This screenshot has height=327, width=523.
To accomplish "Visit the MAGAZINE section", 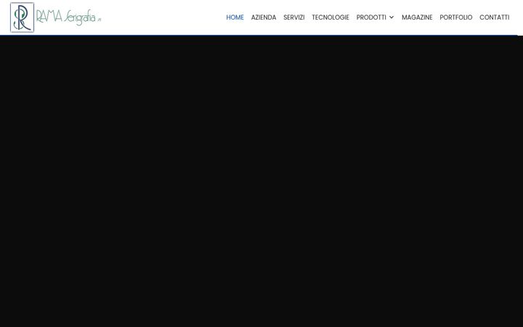I will tap(417, 17).
